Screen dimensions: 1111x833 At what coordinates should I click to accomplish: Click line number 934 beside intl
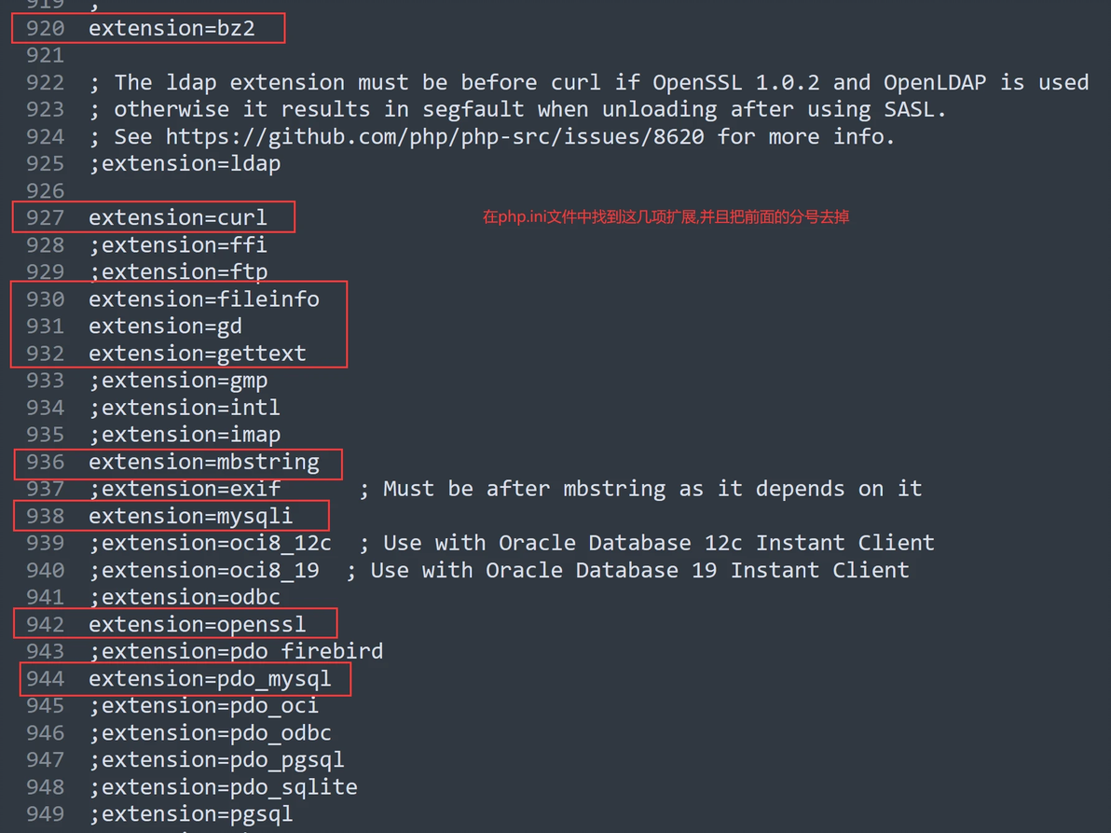[45, 408]
